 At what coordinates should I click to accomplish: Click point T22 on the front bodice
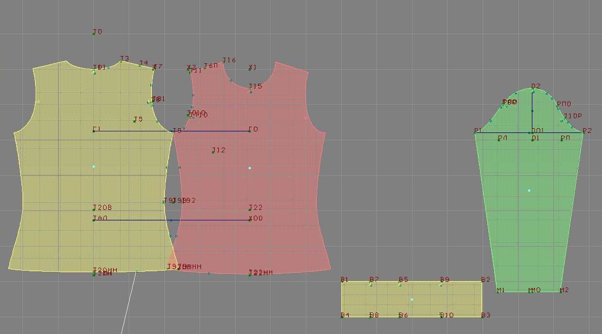coord(250,209)
